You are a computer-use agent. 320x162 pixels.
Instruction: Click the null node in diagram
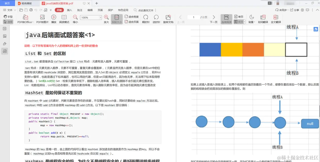pos(310,124)
